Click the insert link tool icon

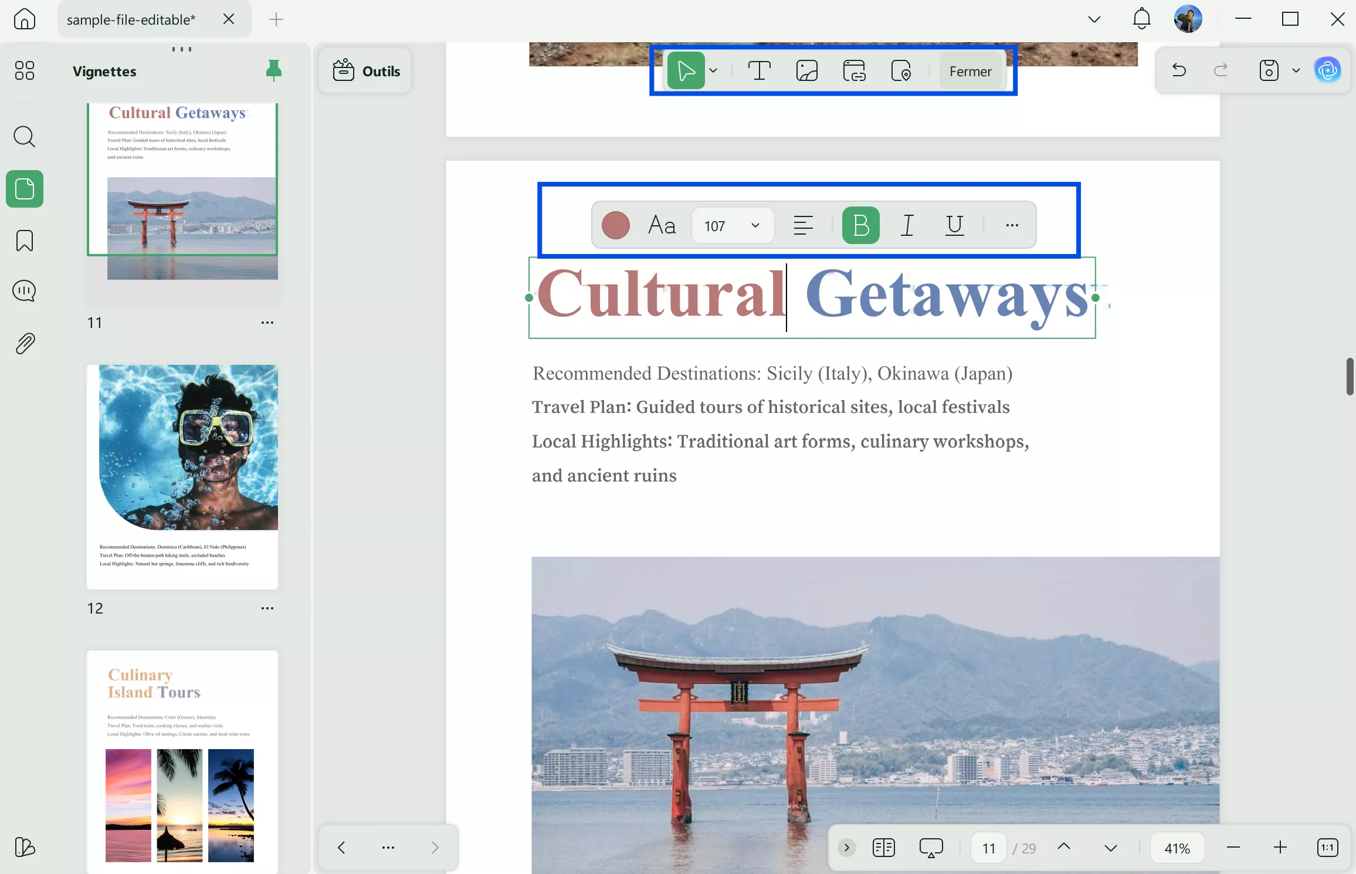[x=854, y=71]
